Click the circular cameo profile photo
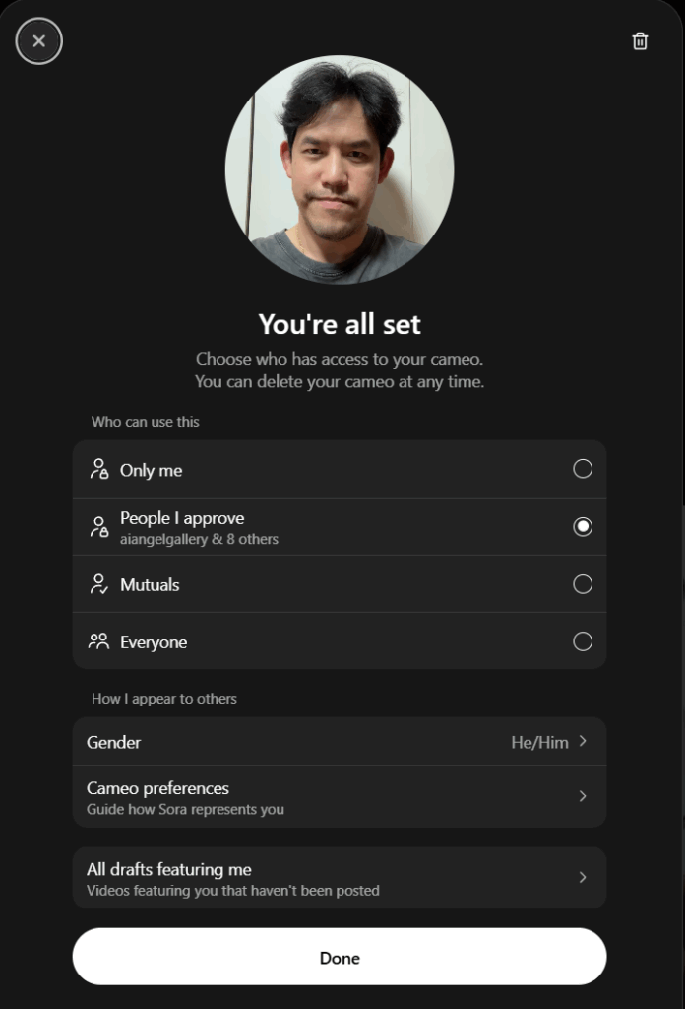Image resolution: width=685 pixels, height=1009 pixels. pyautogui.click(x=340, y=169)
